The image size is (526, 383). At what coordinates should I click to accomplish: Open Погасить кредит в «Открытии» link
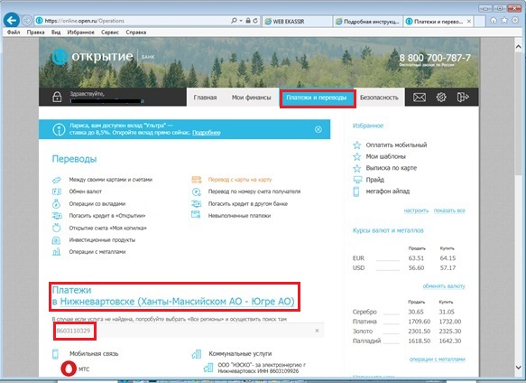[x=107, y=216]
